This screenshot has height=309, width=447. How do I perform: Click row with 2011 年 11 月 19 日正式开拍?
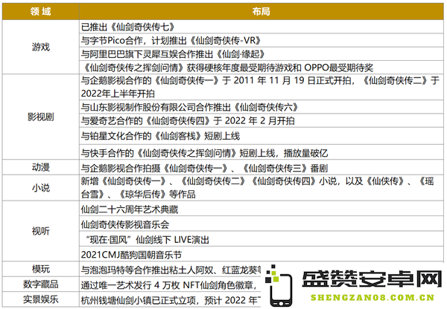261,87
